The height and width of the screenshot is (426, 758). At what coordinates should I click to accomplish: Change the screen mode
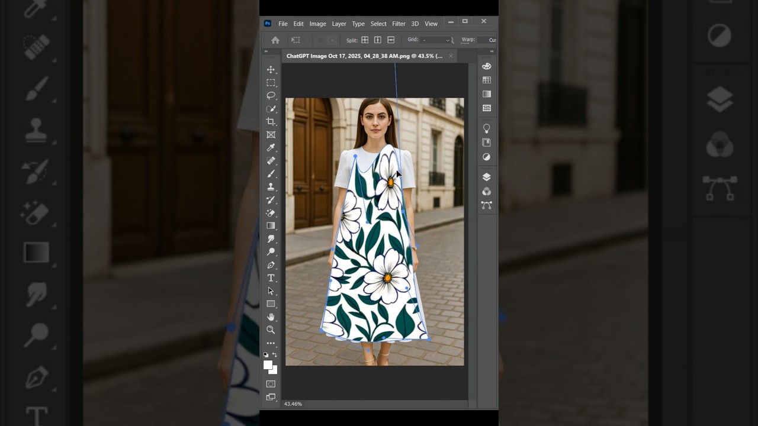pos(271,397)
